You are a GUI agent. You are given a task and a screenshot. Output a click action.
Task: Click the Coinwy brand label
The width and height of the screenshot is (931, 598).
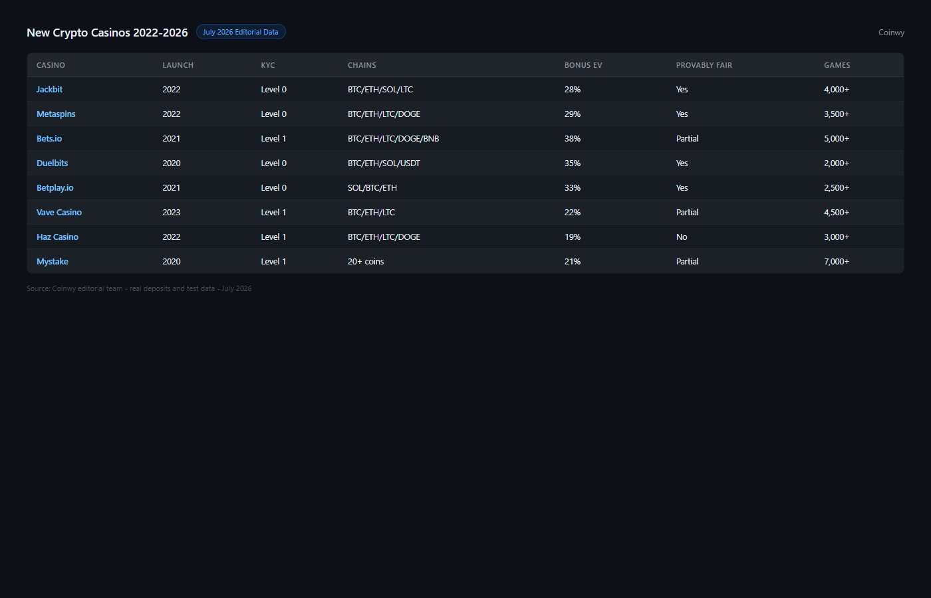click(891, 33)
